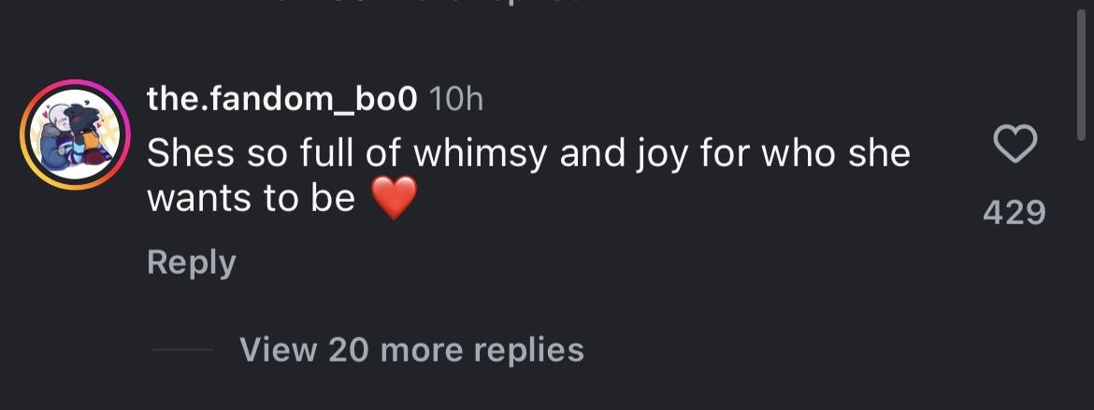The width and height of the screenshot is (1094, 410).
Task: Tap the phrase "wants to be"
Action: click(252, 199)
